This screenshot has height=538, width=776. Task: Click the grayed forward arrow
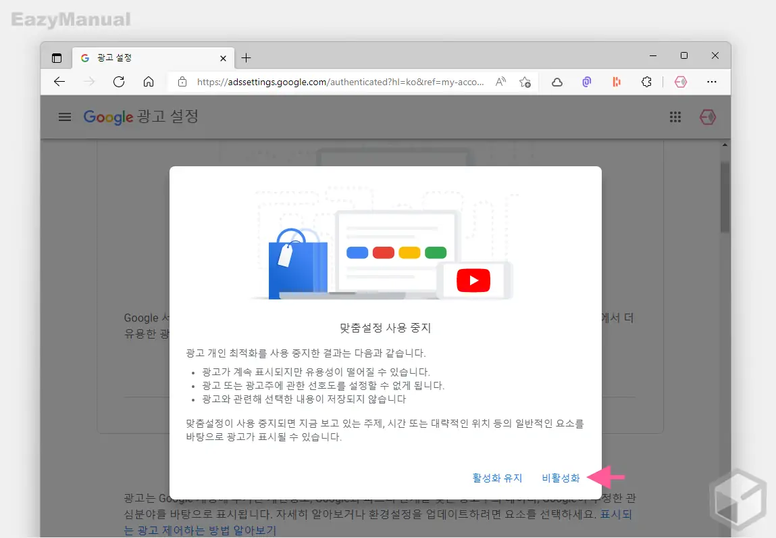tap(89, 82)
